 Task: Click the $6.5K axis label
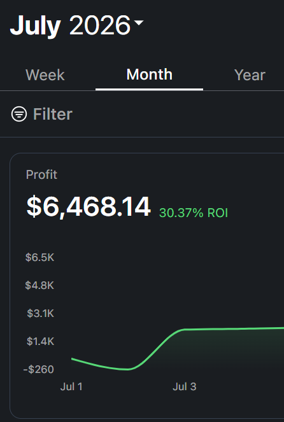coord(39,258)
